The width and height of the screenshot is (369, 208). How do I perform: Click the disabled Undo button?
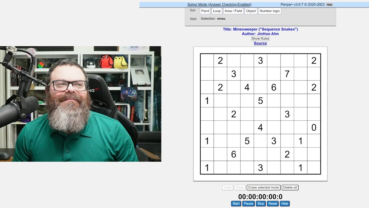[228, 187]
